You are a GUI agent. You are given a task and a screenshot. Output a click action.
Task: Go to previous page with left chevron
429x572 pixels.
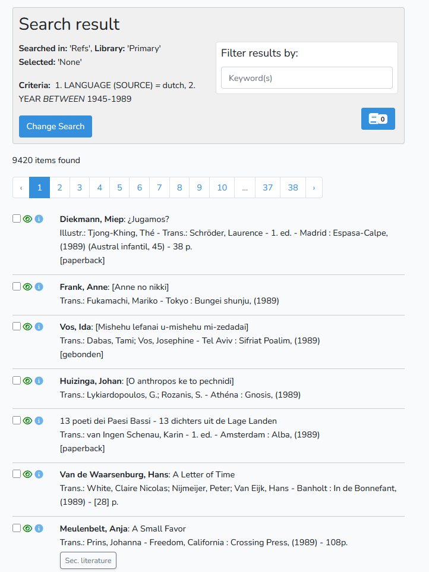click(x=21, y=187)
